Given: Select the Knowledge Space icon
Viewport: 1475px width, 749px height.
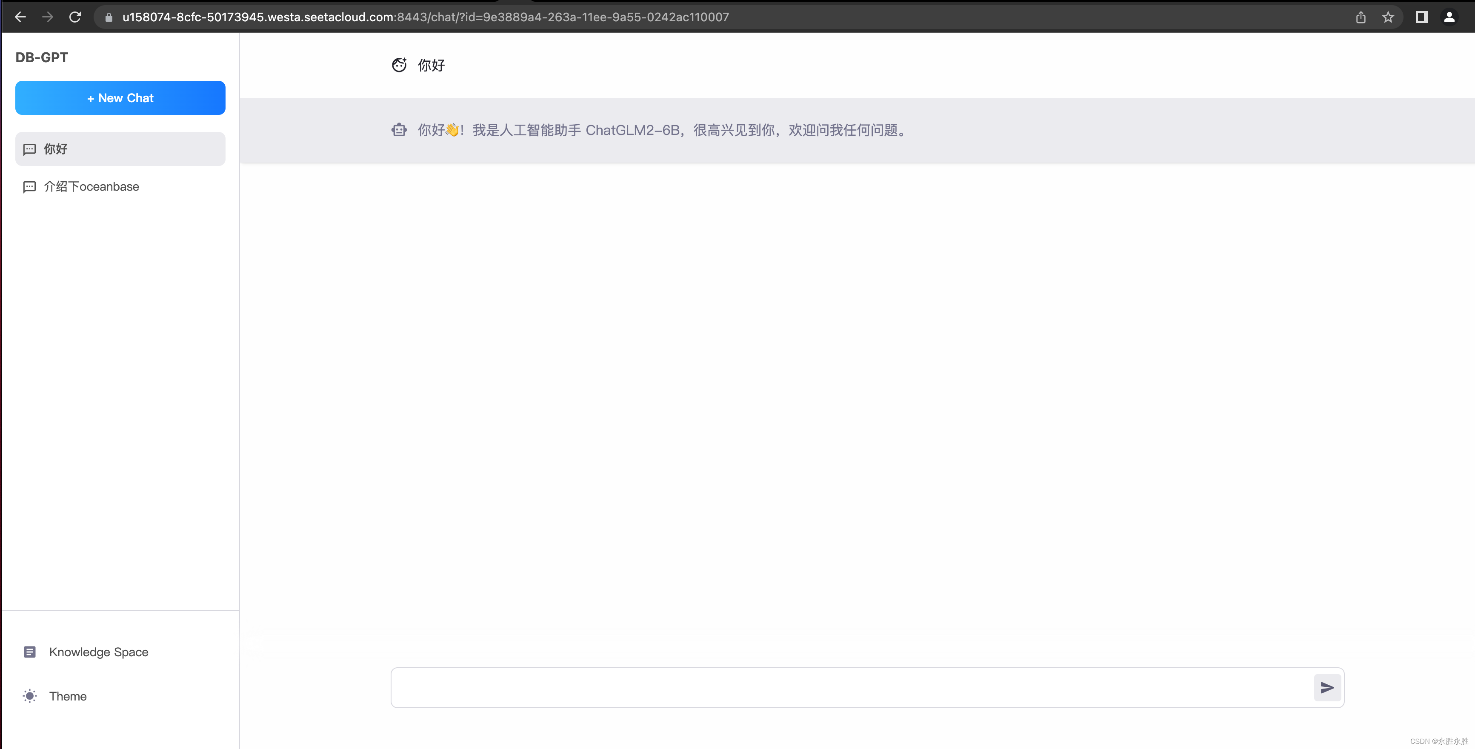Looking at the screenshot, I should (x=30, y=652).
